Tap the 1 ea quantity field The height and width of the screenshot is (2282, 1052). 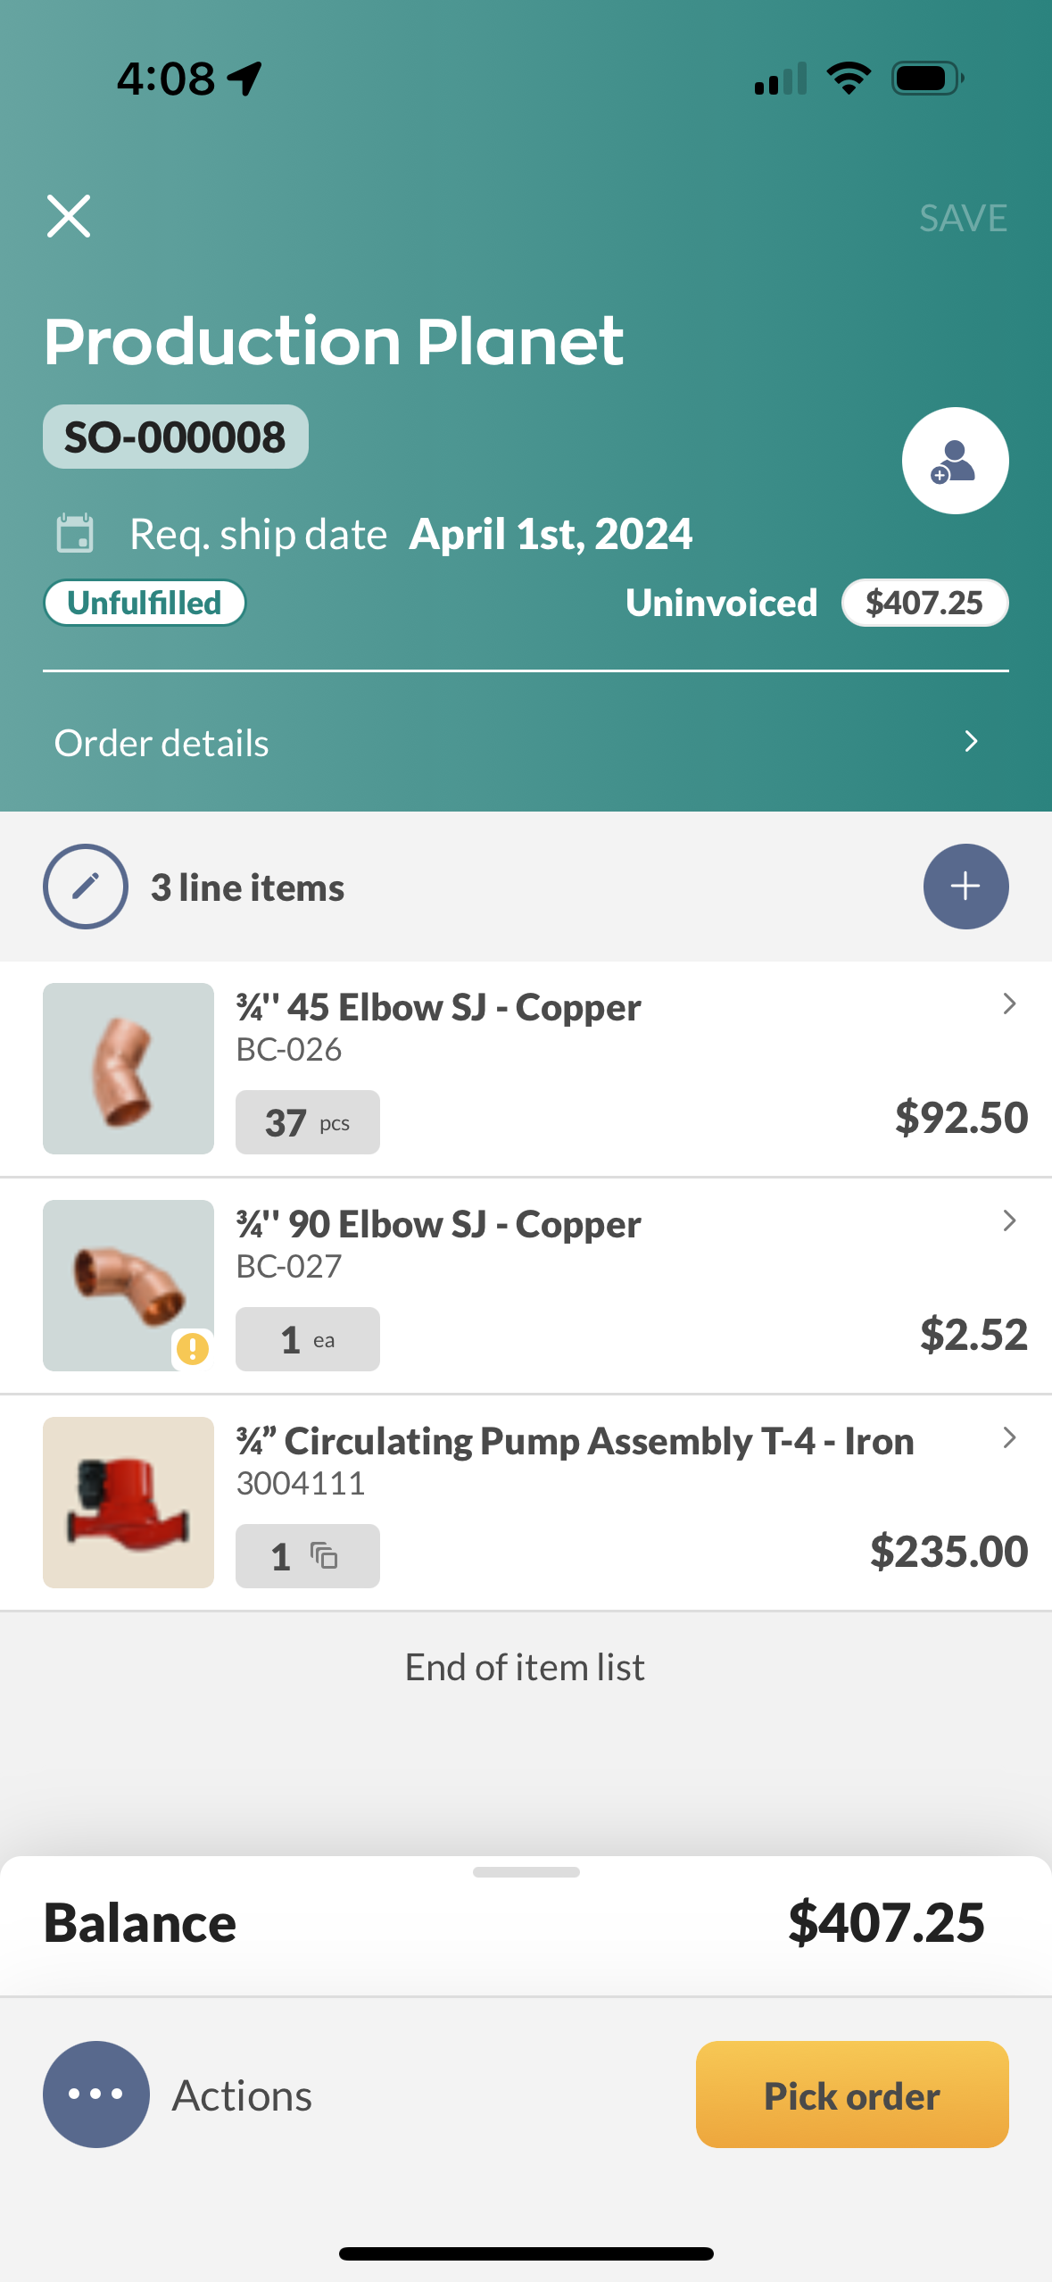[x=308, y=1339]
